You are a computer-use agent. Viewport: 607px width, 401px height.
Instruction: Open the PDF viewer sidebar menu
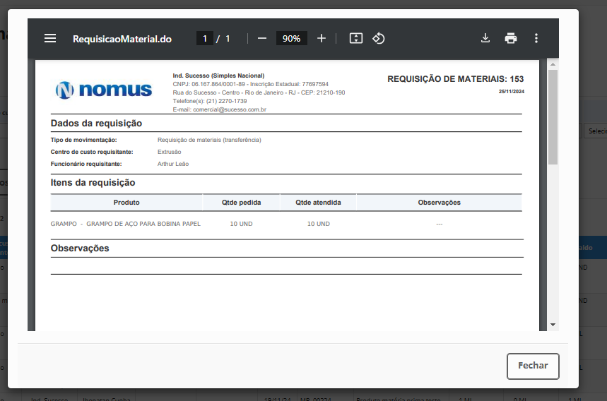coord(50,38)
